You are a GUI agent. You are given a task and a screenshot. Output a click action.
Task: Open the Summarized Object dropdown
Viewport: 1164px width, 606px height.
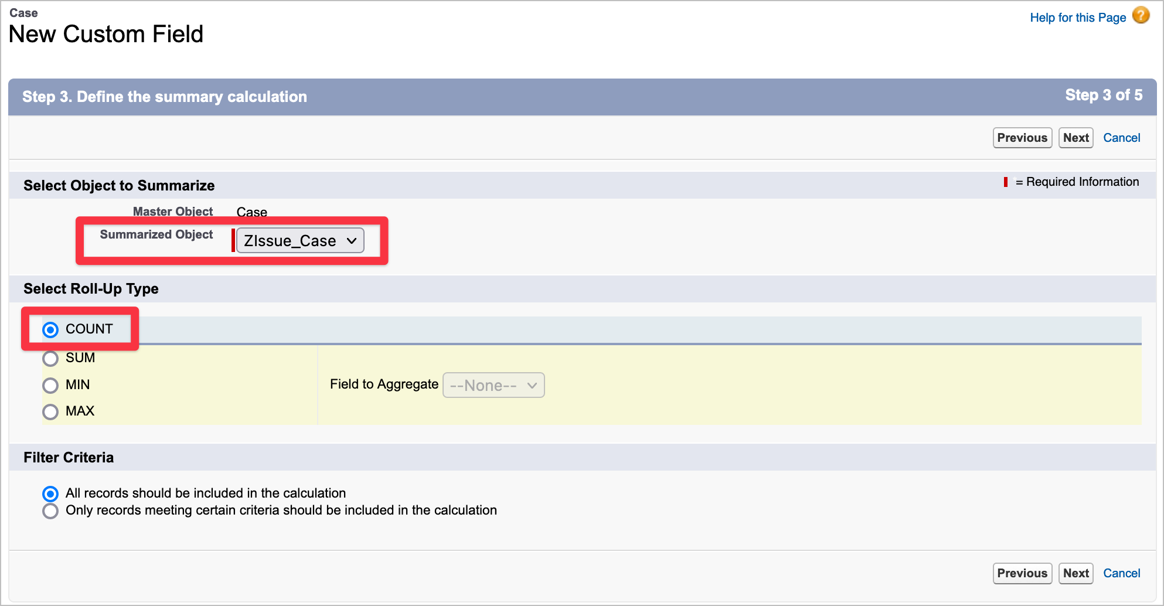pos(300,241)
